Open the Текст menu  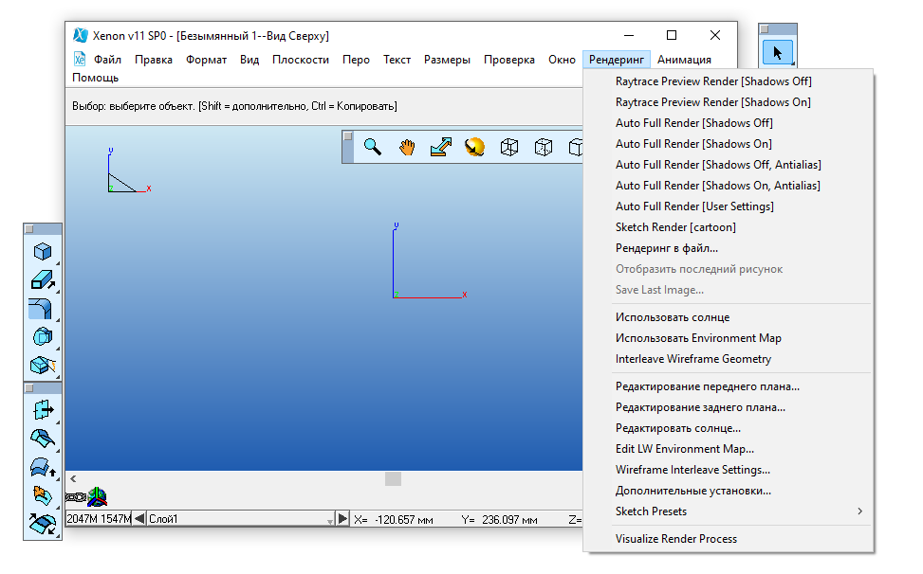tap(397, 60)
